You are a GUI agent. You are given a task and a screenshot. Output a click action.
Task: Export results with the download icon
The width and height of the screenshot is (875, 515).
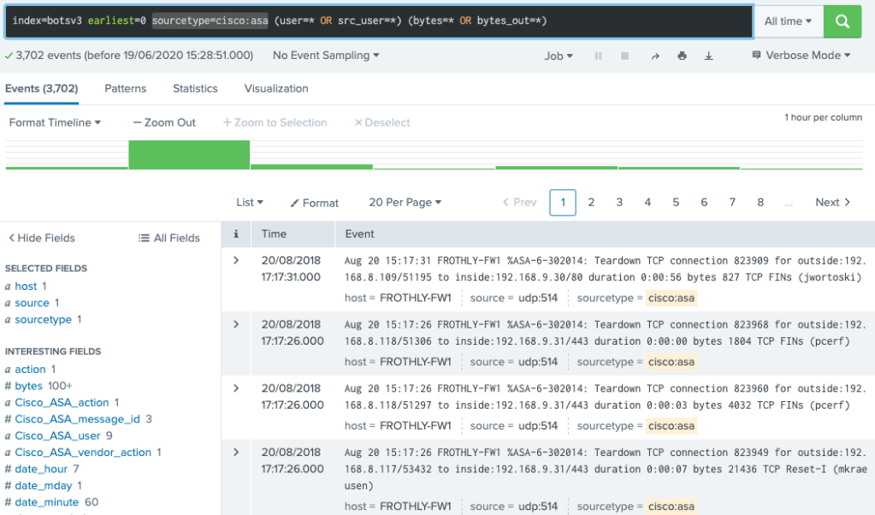708,56
